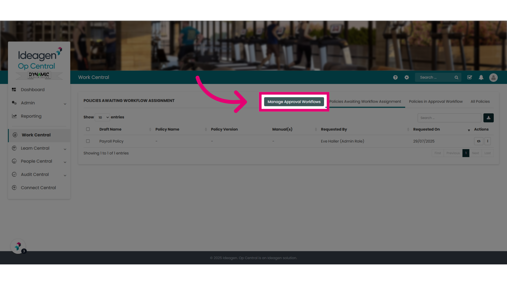Sort by Manual(s) column arrows
The width and height of the screenshot is (507, 285).
pos(316,129)
